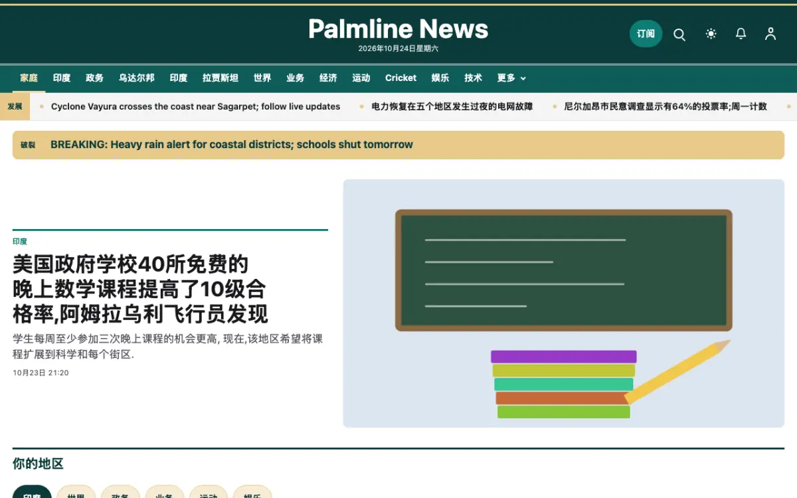The width and height of the screenshot is (797, 498).
Task: Open the blackboard and books article image
Action: [564, 303]
